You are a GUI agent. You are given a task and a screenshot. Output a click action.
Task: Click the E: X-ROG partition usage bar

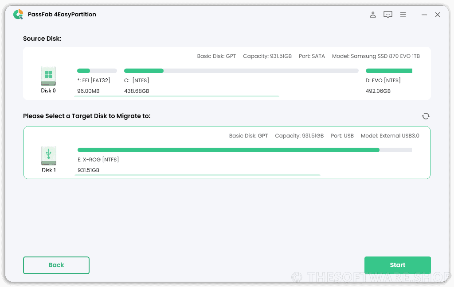pos(245,150)
